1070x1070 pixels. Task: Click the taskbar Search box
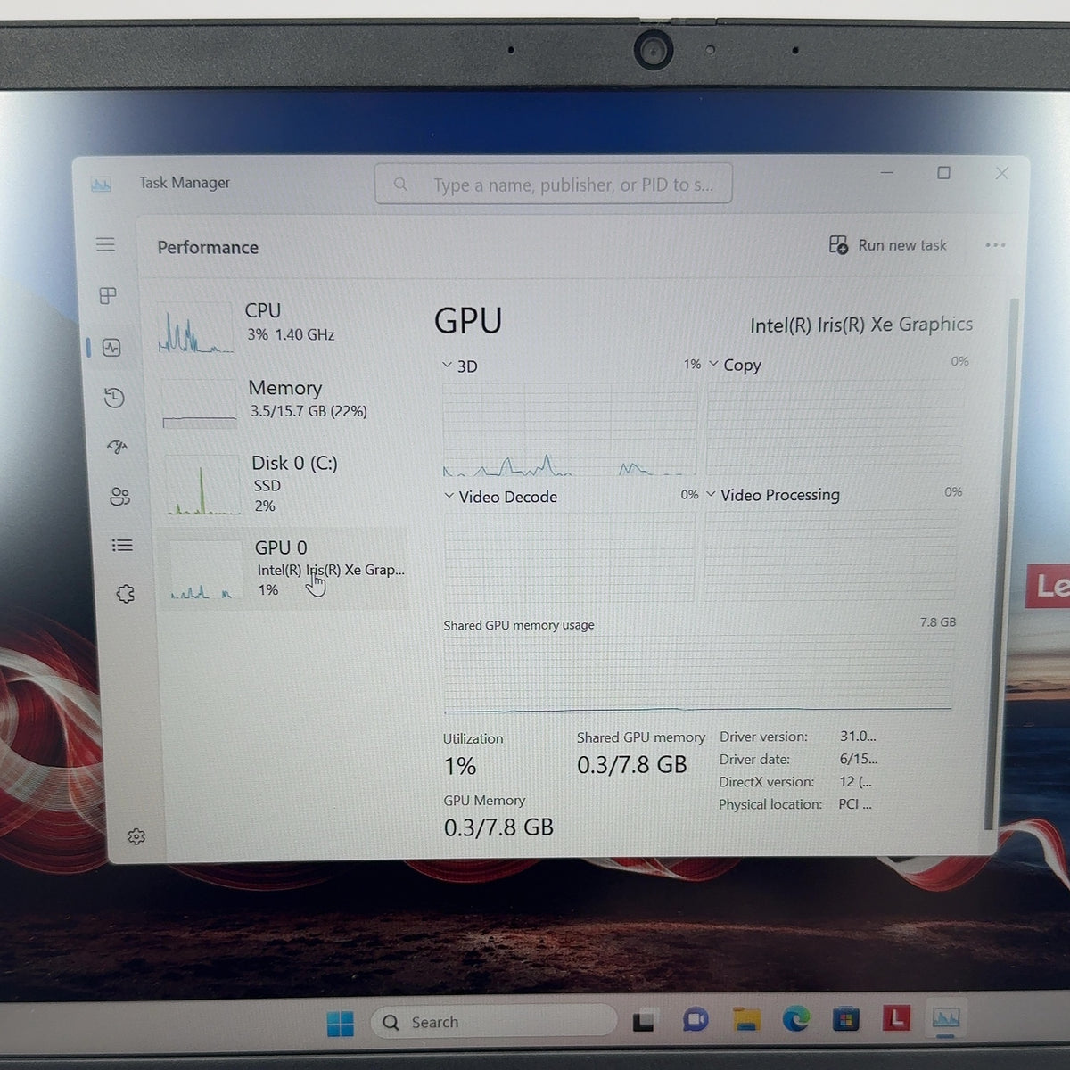click(494, 1022)
